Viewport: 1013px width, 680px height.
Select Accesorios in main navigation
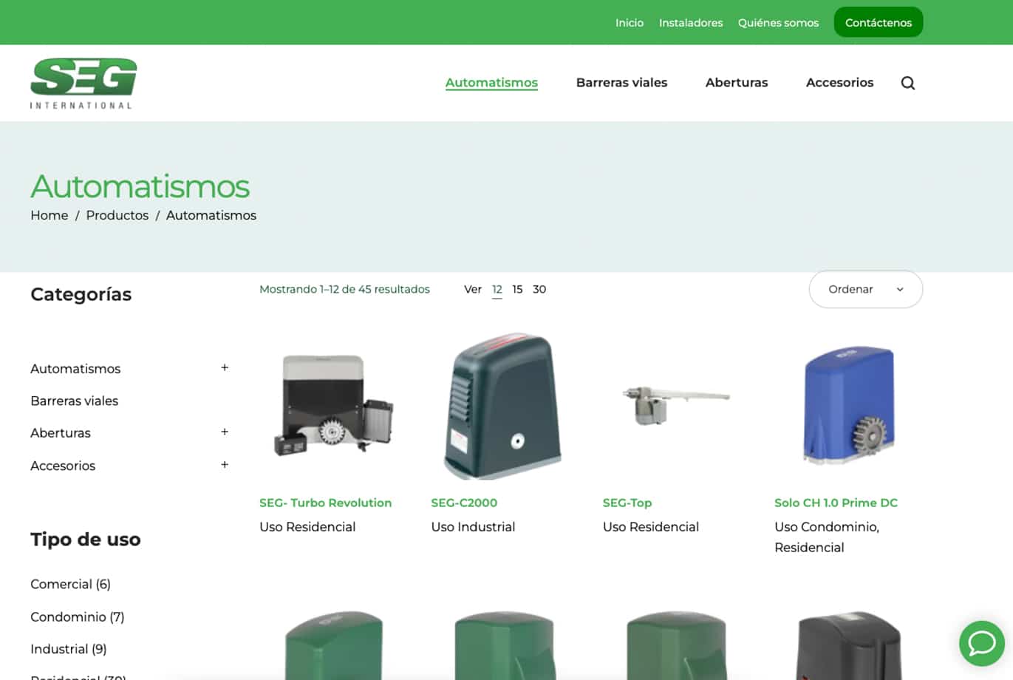click(x=839, y=83)
